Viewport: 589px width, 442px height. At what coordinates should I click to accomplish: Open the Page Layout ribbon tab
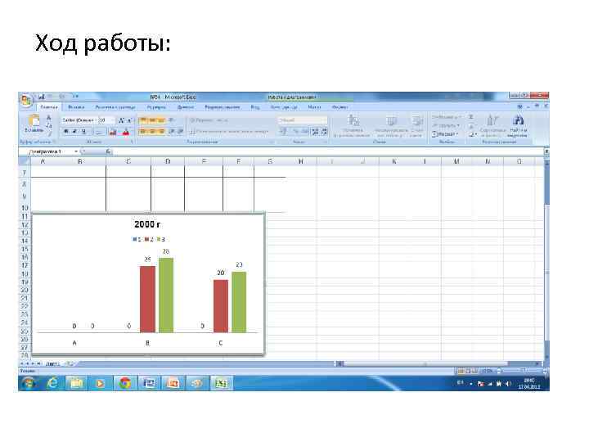[115, 107]
